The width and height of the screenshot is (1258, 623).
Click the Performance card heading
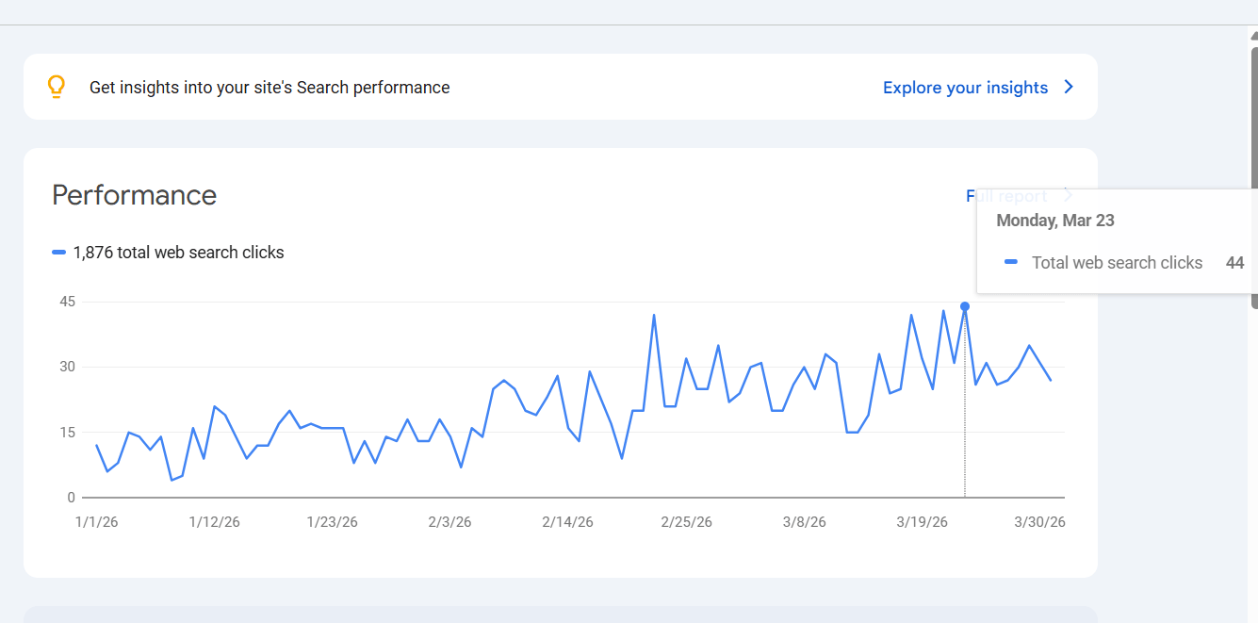click(x=134, y=195)
